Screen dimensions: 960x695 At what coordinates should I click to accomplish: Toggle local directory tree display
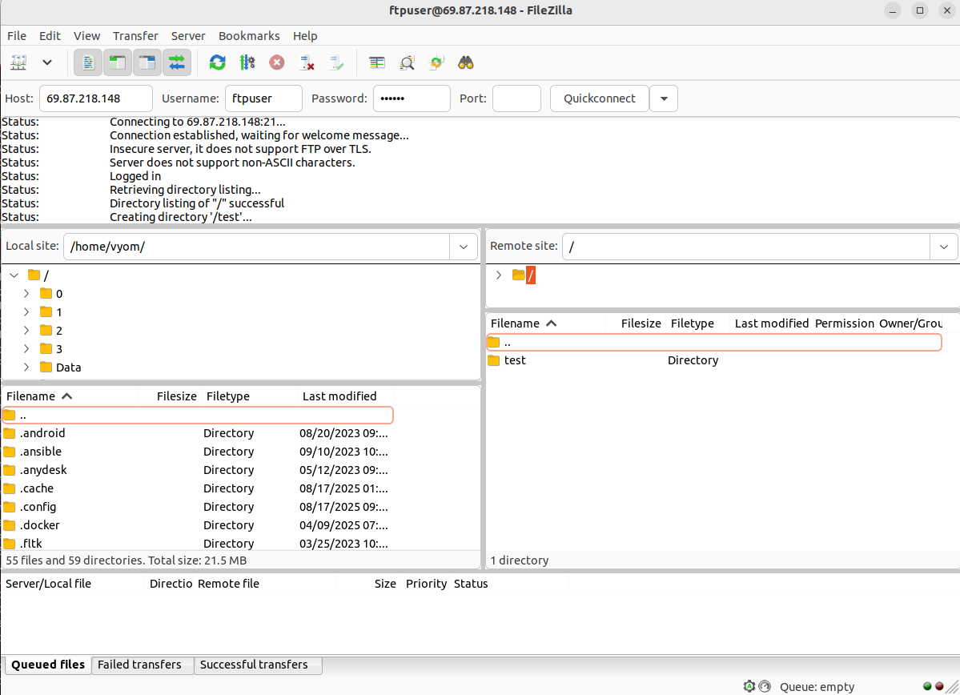point(118,62)
